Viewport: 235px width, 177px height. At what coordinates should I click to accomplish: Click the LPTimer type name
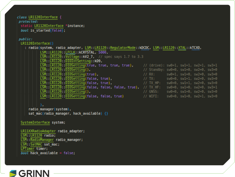[x=27, y=149]
